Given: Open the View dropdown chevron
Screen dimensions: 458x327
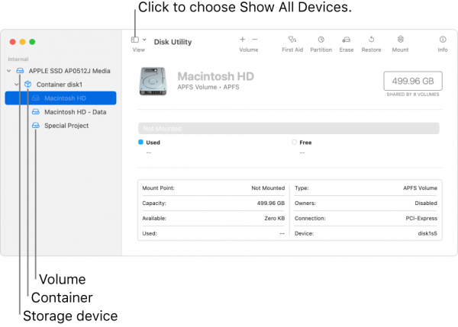Looking at the screenshot, I should 144,40.
